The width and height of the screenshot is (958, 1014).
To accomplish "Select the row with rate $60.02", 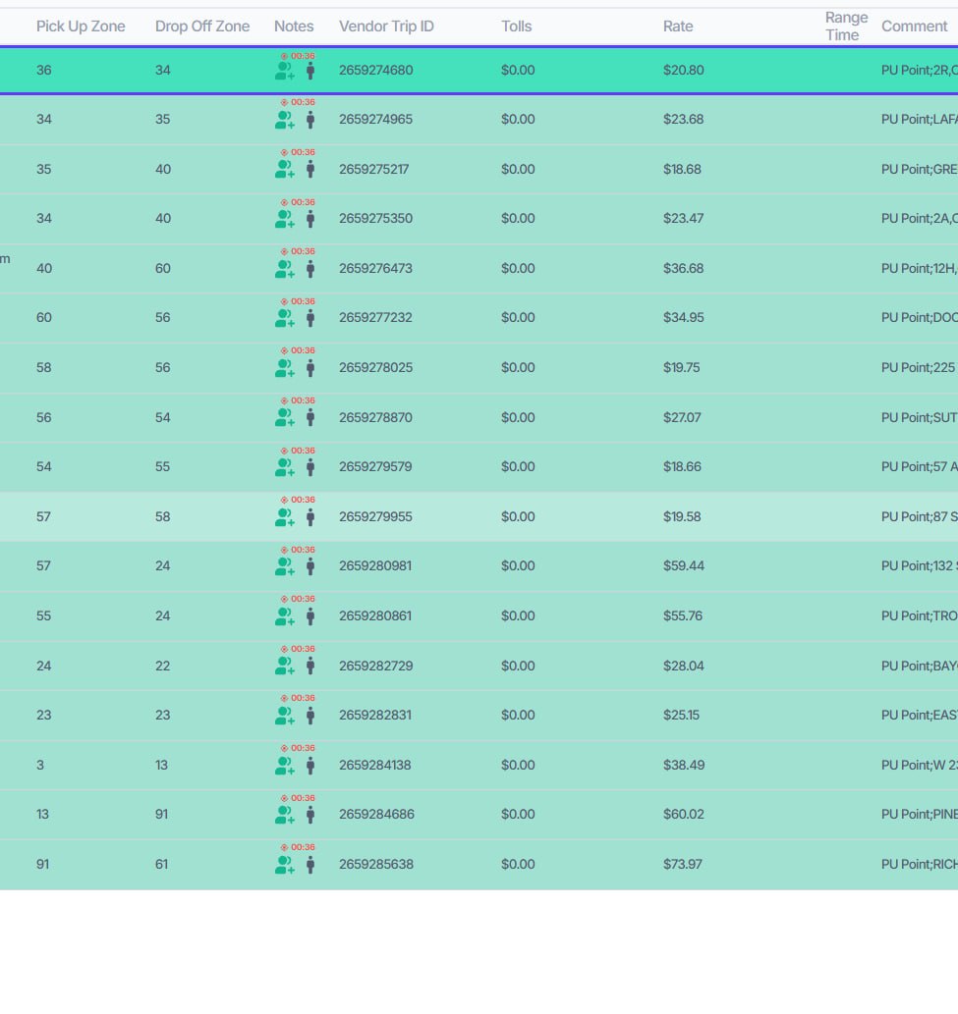I will pos(479,815).
